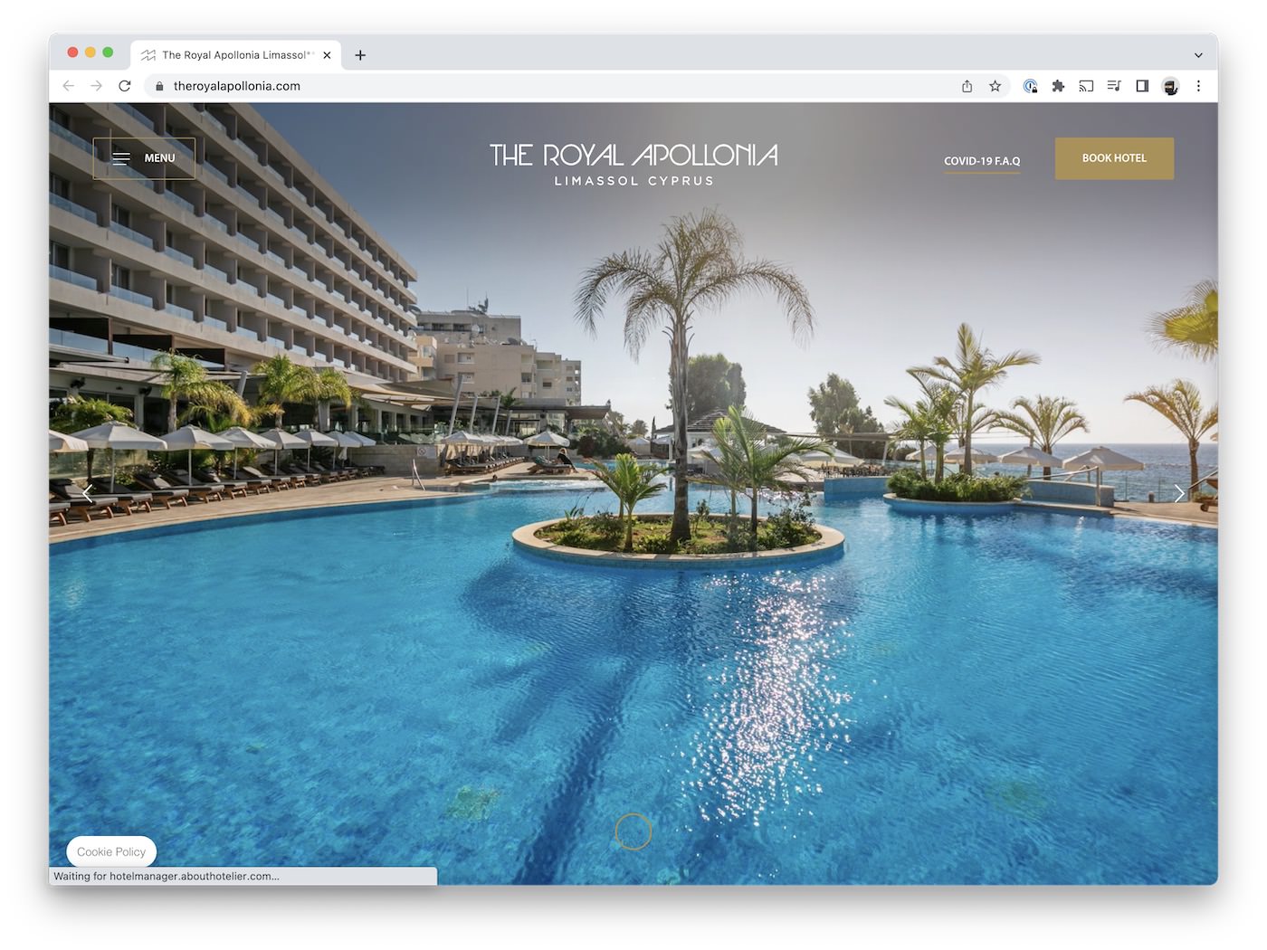Image resolution: width=1267 pixels, height=950 pixels.
Task: Bookmark this page with the star
Action: 995,86
